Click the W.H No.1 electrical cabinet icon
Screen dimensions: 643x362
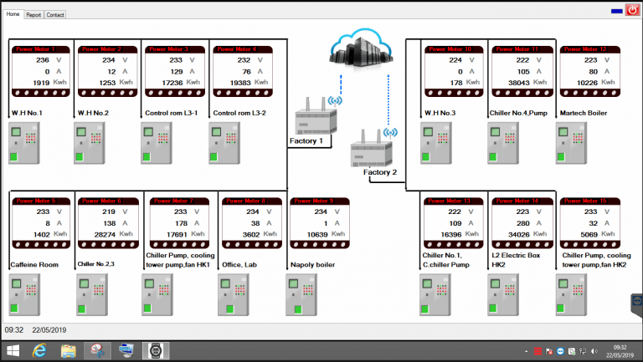[x=24, y=142]
